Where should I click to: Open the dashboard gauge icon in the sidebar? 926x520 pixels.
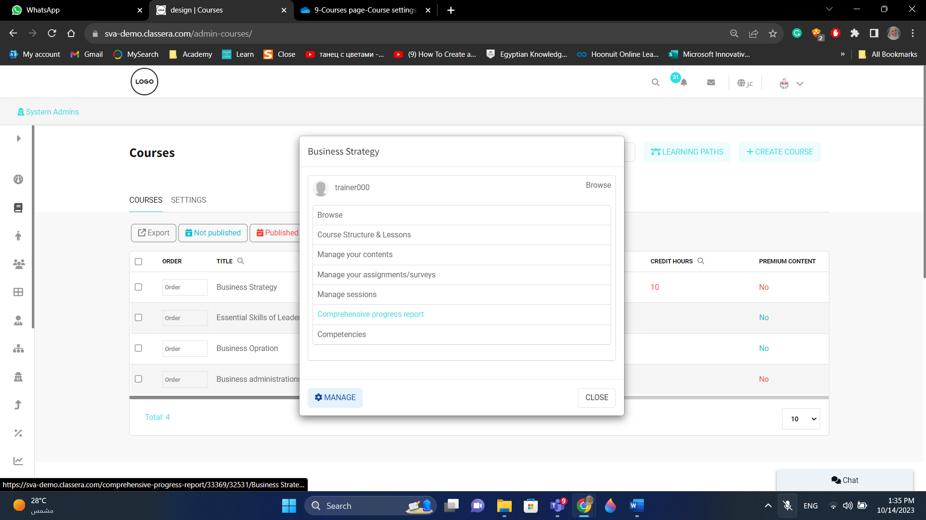[x=18, y=179]
